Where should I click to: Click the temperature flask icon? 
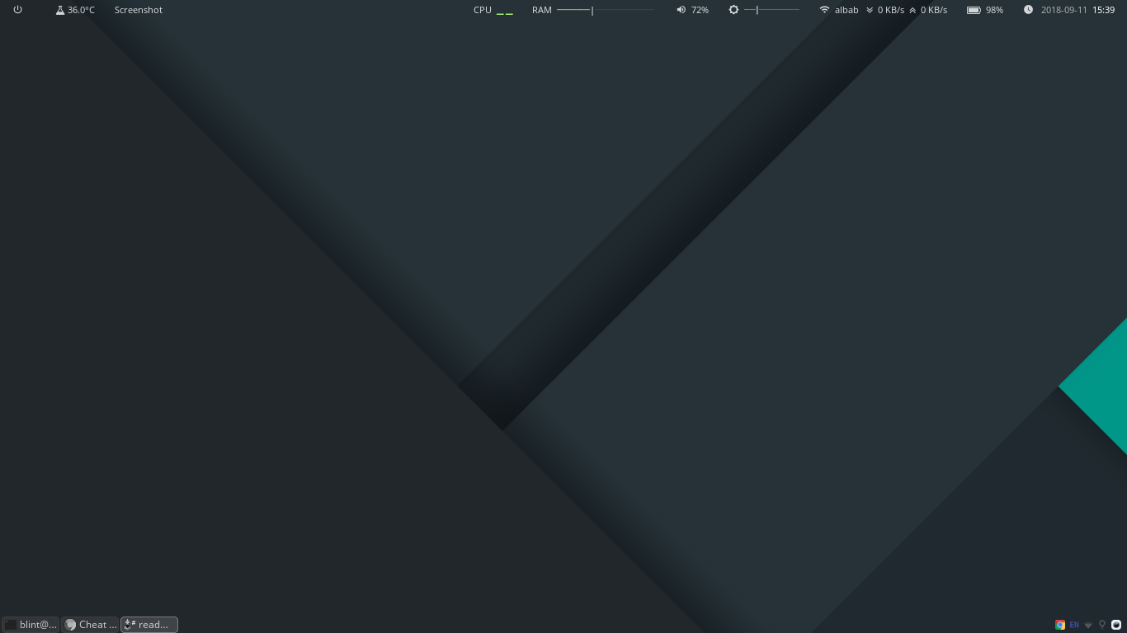point(60,10)
